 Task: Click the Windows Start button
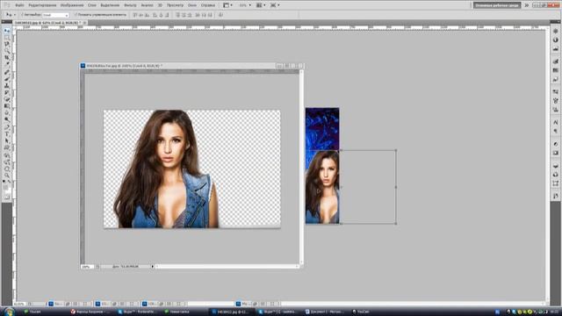pyautogui.click(x=9, y=312)
